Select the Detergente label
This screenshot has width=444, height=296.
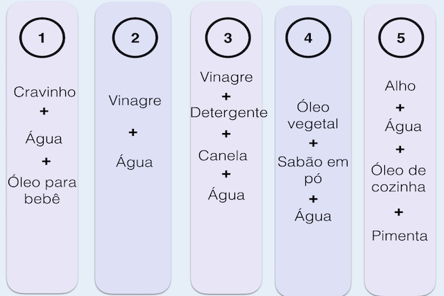(229, 113)
